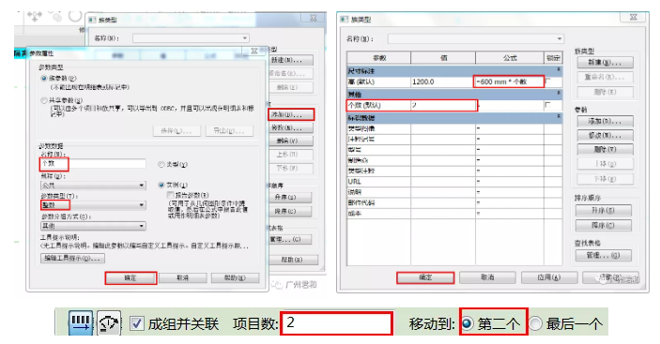Click 升序 button in 族类型 window behind dialog
660x344 pixels.
coord(291,197)
